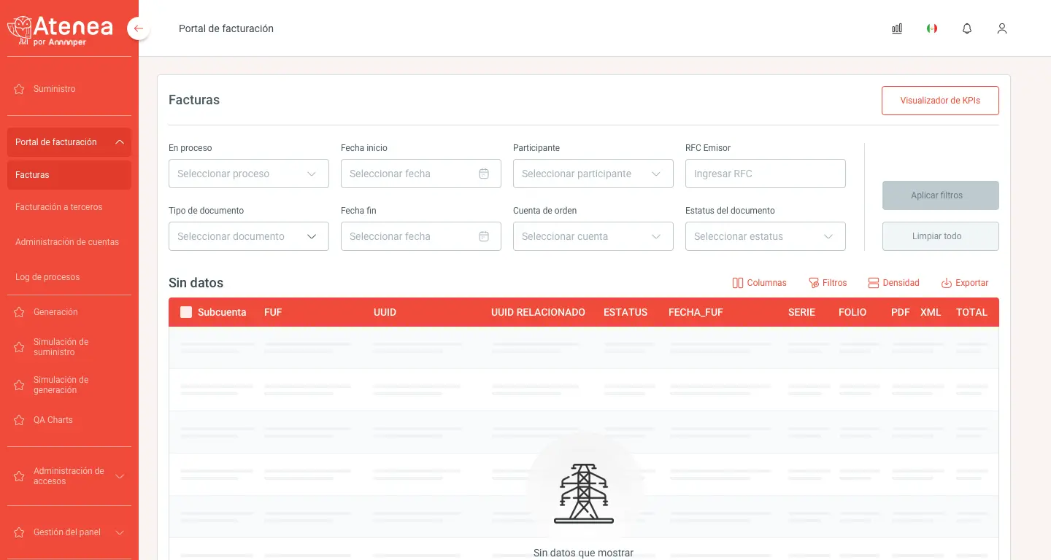Viewport: 1051px width, 560px height.
Task: Open the Participante dropdown
Action: coord(593,174)
